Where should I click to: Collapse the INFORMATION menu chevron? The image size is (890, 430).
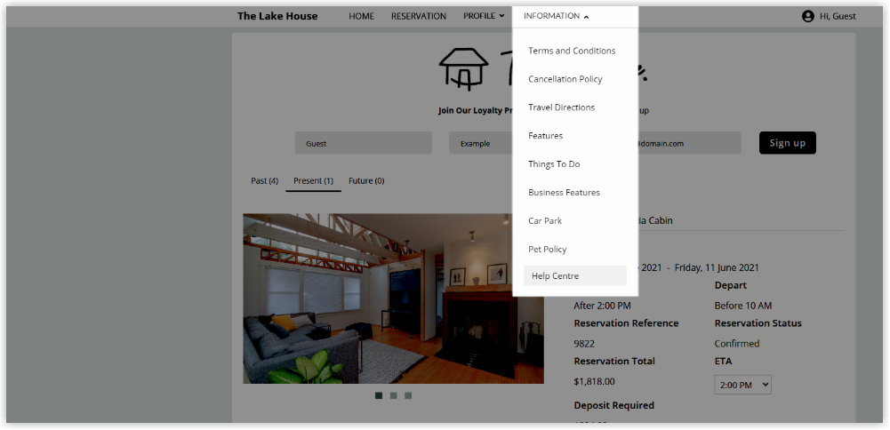[586, 17]
